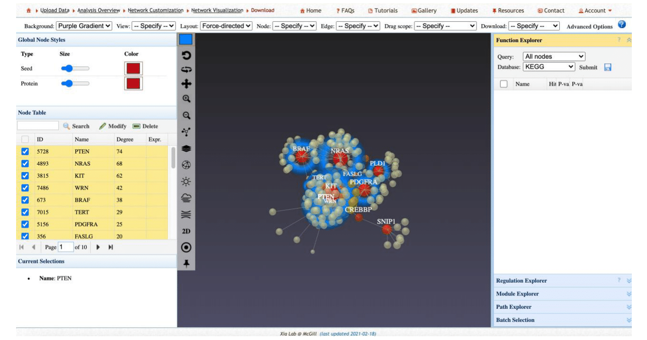The height and width of the screenshot is (340, 647).
Task: Open the Layout Force-directed dropdown
Action: tap(226, 26)
